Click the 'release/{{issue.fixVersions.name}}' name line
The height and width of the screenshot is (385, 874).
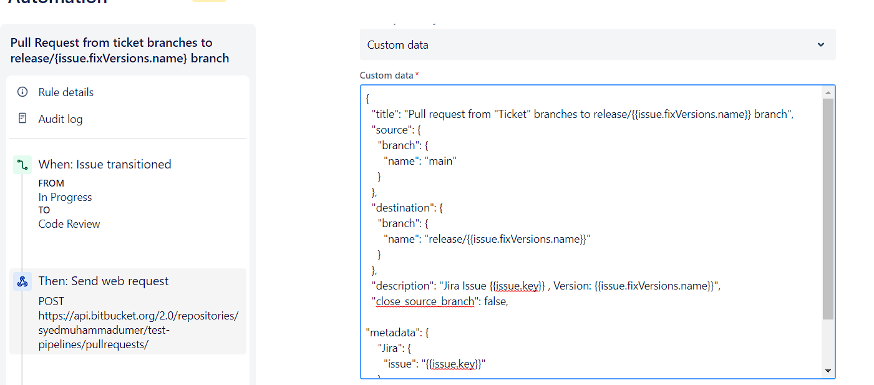click(x=487, y=239)
